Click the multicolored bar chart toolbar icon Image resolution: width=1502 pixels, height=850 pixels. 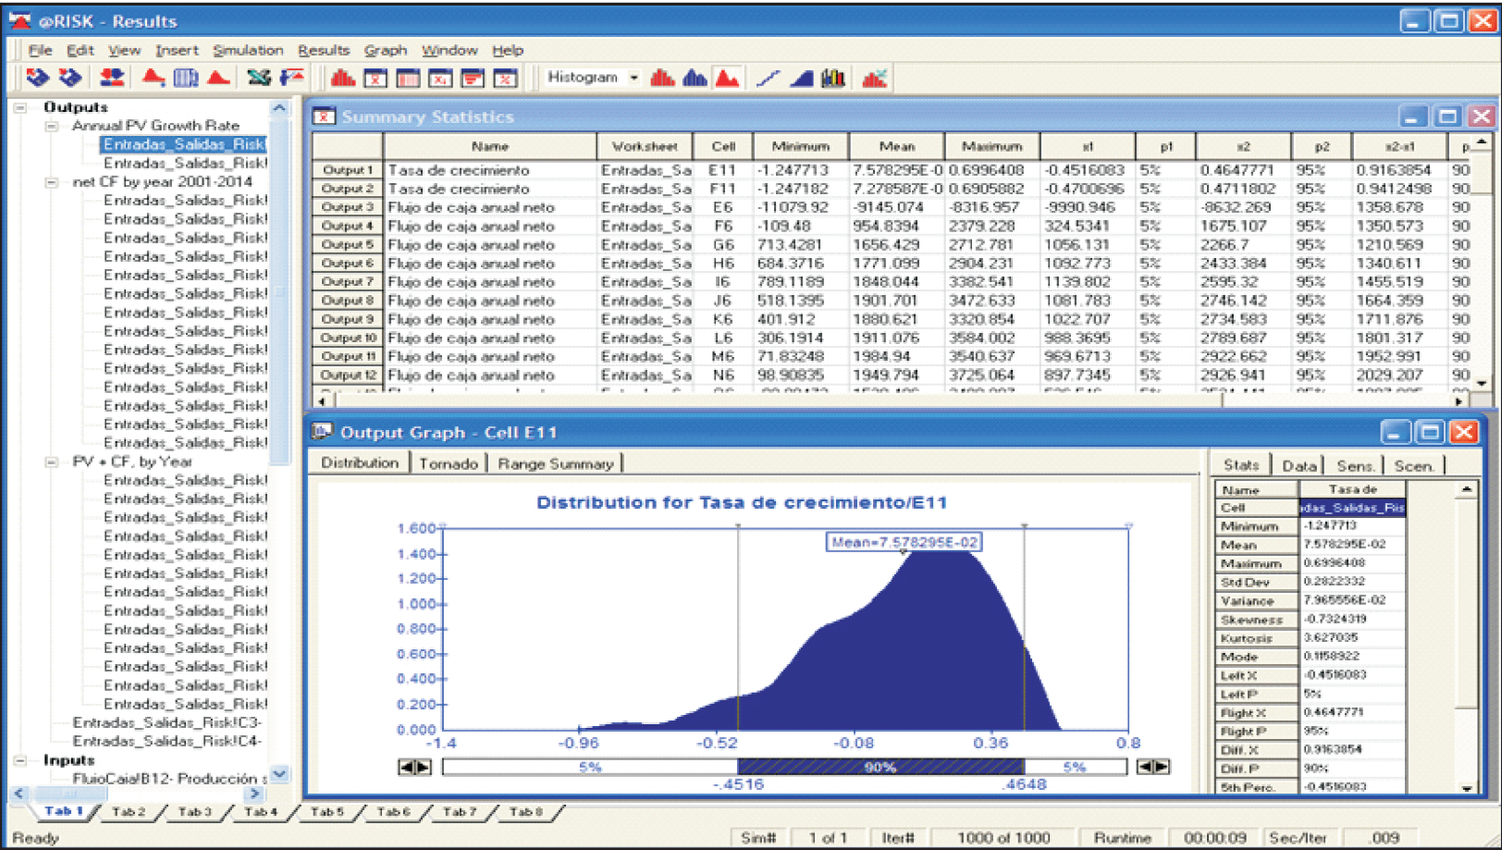click(833, 79)
